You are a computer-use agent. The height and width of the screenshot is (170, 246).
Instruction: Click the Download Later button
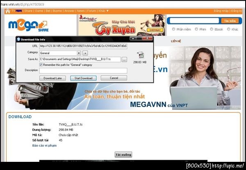point(52,78)
